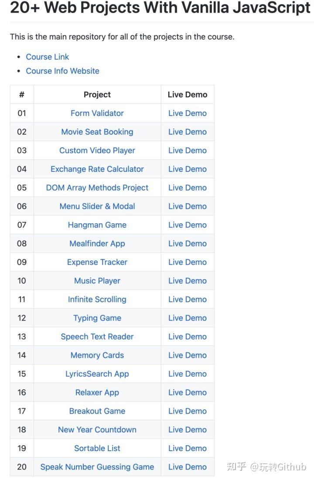Click the Hangman Game link
The width and height of the screenshot is (314, 480).
click(x=97, y=225)
